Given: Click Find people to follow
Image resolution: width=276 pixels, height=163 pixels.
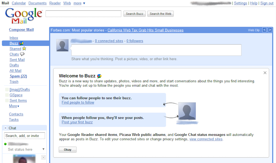Looking at the screenshot, I should point(78,102).
